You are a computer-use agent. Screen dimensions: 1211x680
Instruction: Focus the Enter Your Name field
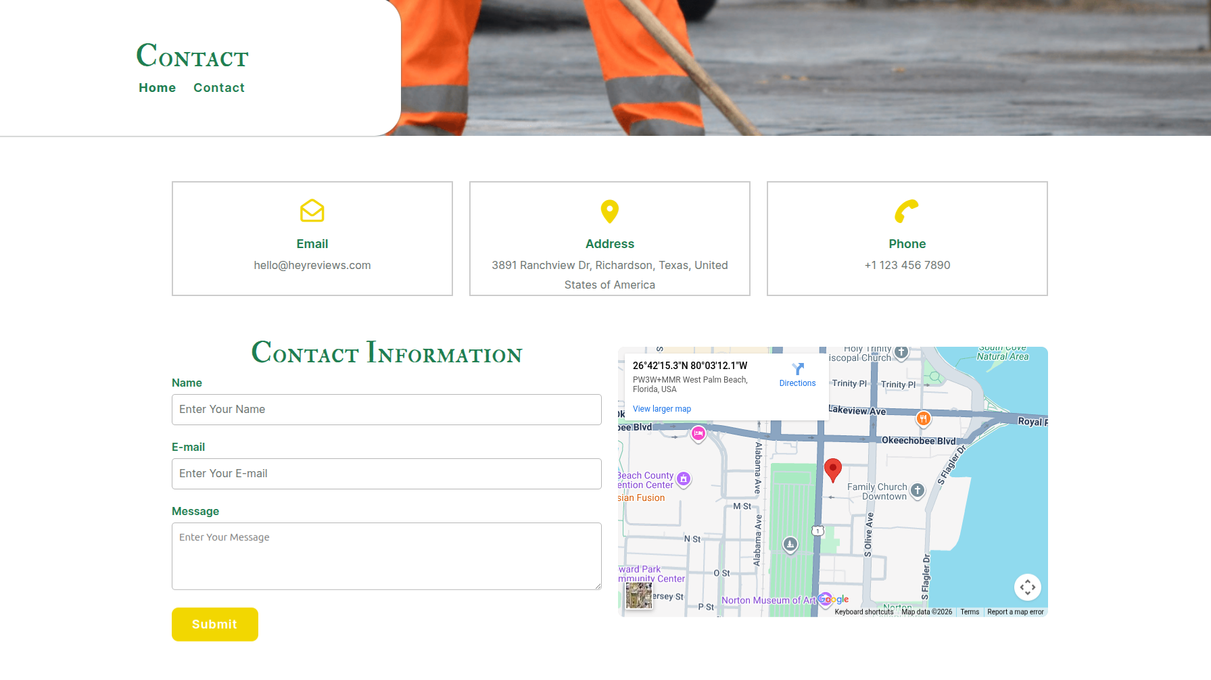click(x=386, y=410)
